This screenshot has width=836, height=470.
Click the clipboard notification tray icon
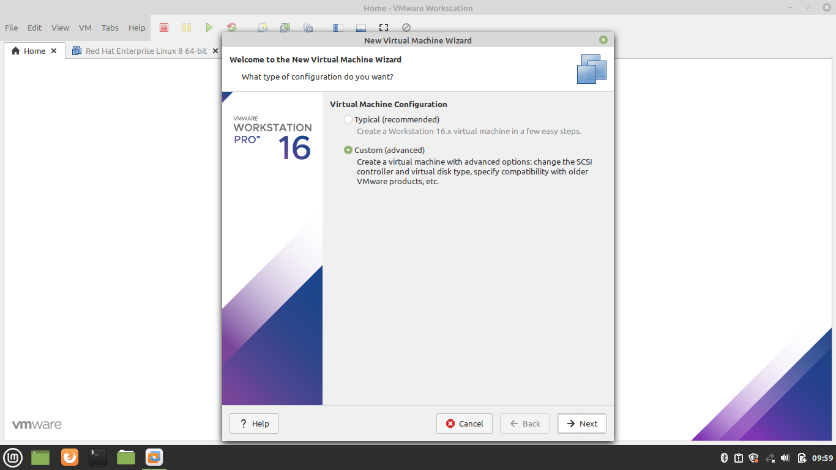point(739,458)
